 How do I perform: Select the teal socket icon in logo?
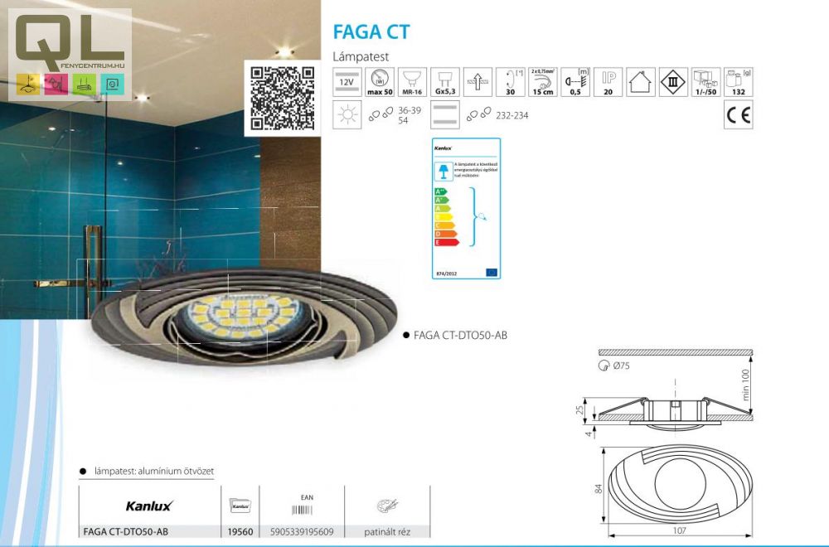pos(112,84)
